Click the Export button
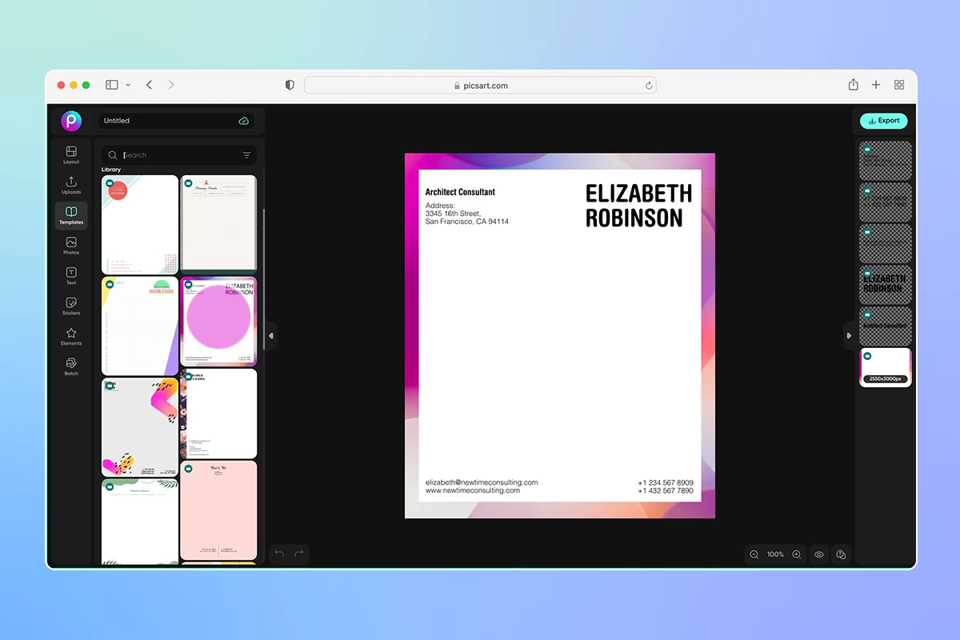The width and height of the screenshot is (960, 640). click(x=883, y=121)
